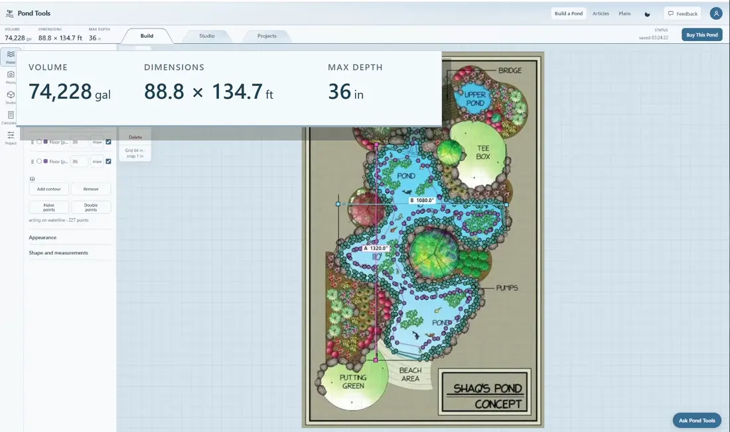Toggle the upper Floor row checkbox

tap(108, 142)
